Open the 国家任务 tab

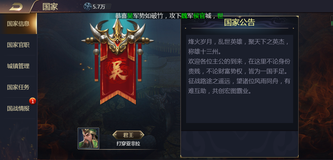click(x=18, y=87)
